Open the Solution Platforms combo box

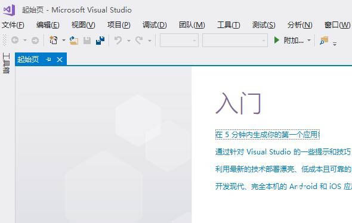(x=235, y=41)
